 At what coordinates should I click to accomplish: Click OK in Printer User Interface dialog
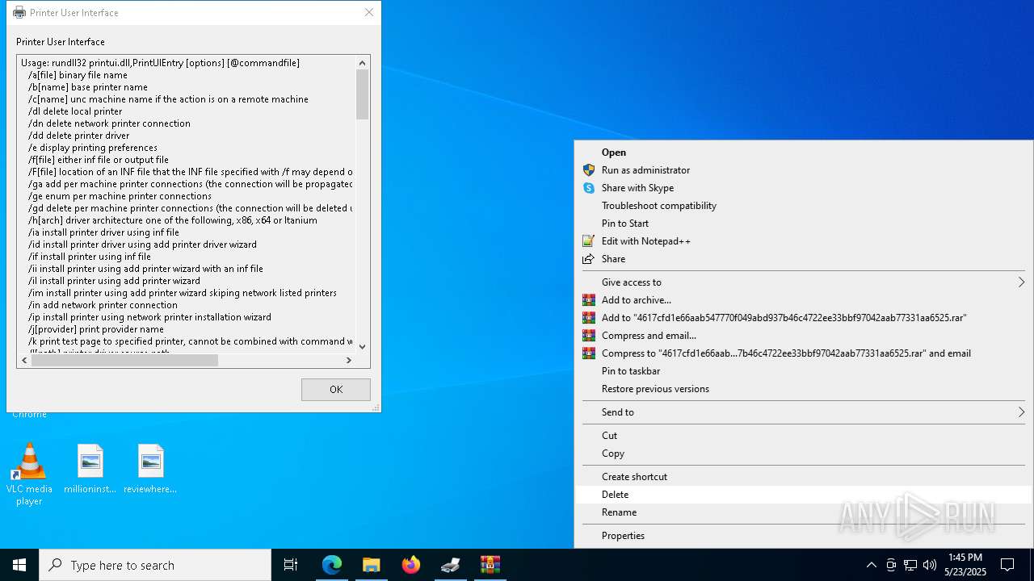click(x=336, y=389)
